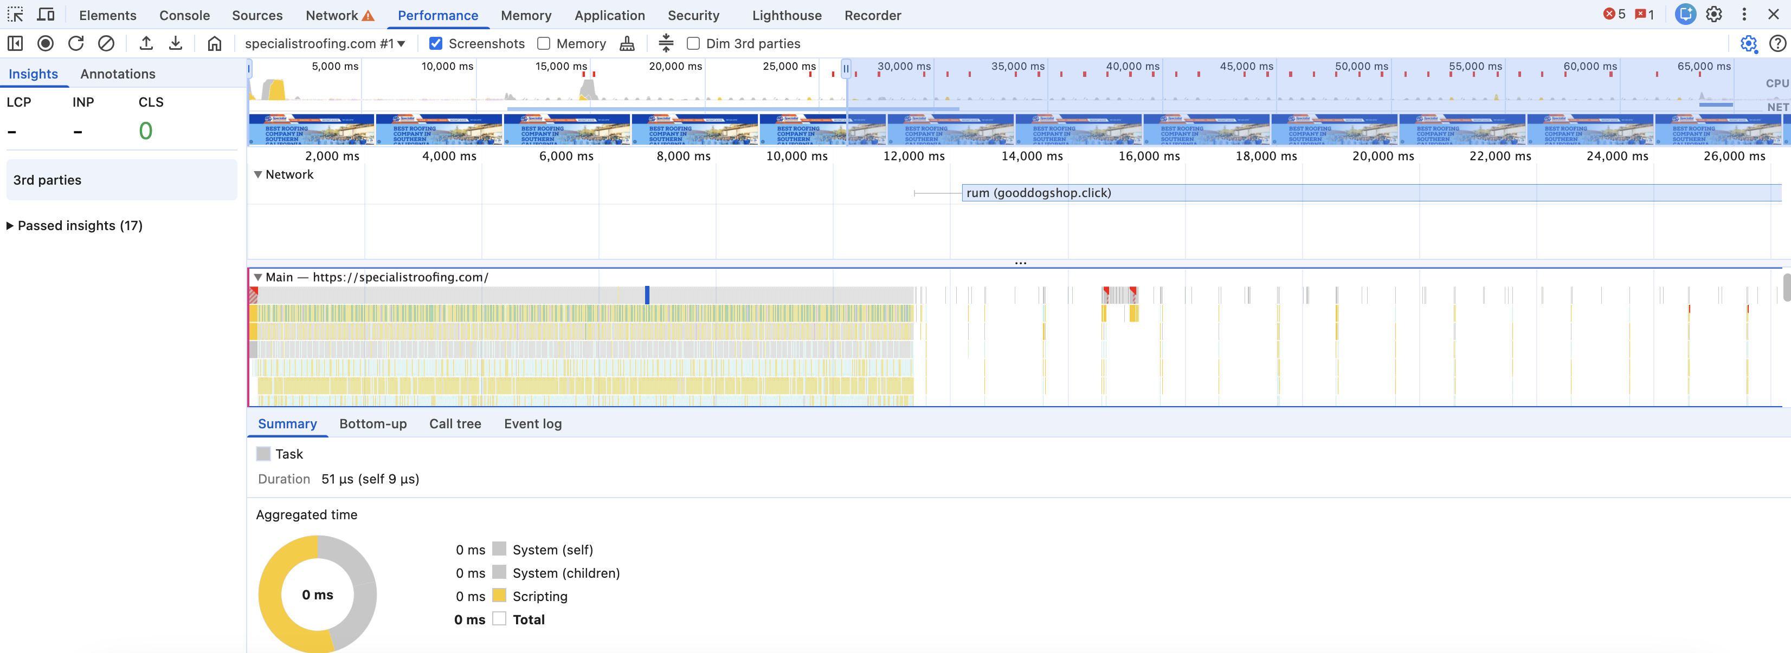
Task: Collapse the Network track
Action: pos(258,174)
